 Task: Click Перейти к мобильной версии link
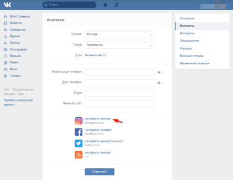pyautogui.click(x=18, y=102)
